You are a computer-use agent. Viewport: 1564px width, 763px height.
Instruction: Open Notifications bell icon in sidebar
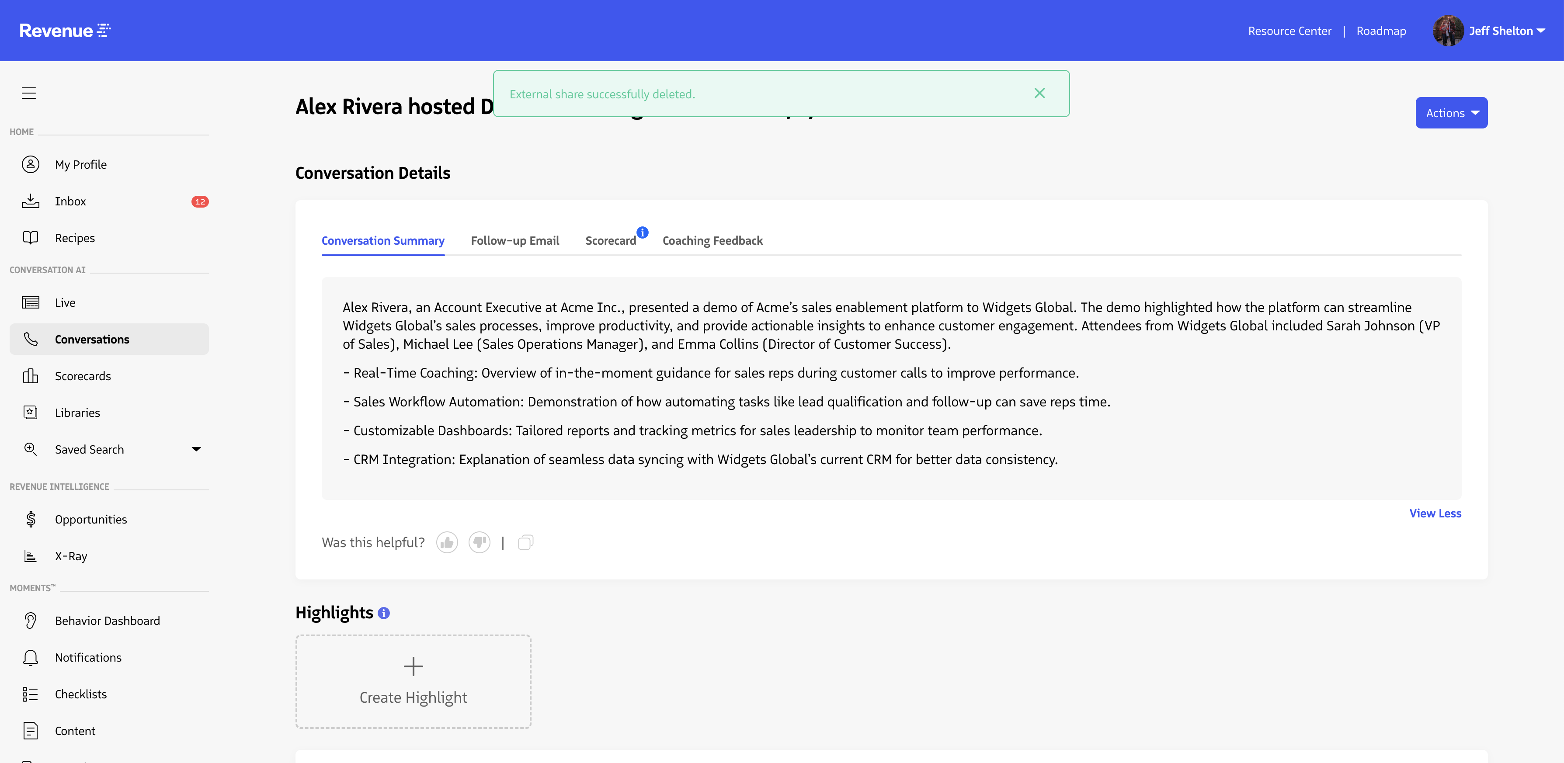point(30,657)
